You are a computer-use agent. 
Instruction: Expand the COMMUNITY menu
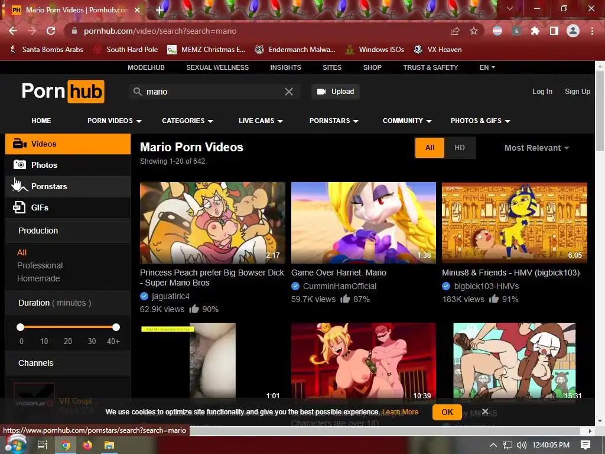(407, 121)
